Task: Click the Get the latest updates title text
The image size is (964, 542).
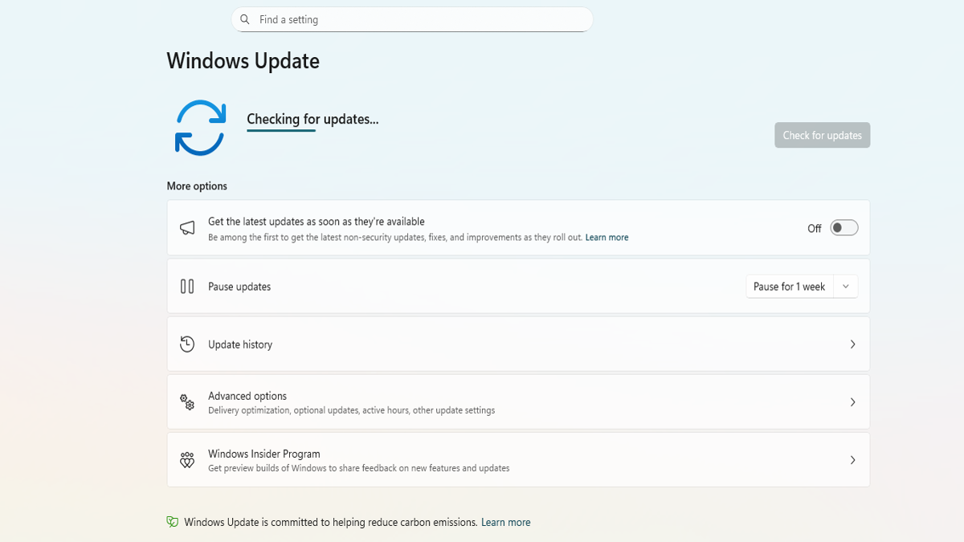Action: click(x=317, y=222)
